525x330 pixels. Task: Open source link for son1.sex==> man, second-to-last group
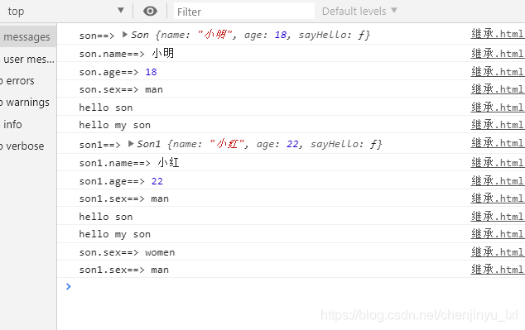pos(498,198)
